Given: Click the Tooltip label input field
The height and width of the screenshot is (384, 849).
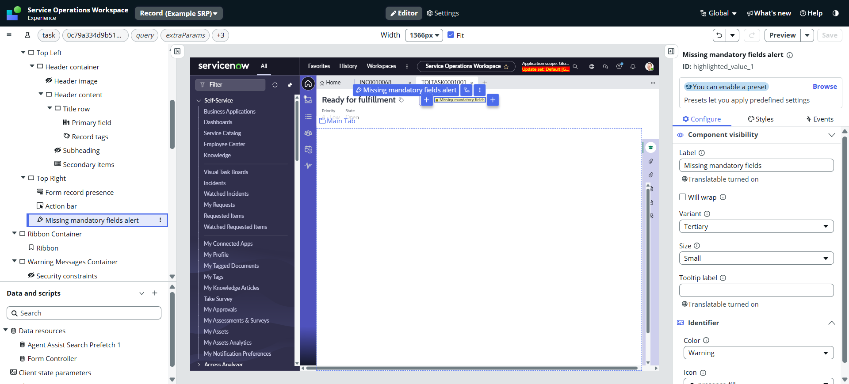Looking at the screenshot, I should coord(756,290).
